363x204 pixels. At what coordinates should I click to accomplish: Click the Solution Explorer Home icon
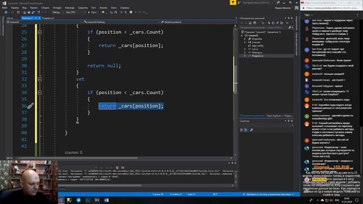(250, 23)
